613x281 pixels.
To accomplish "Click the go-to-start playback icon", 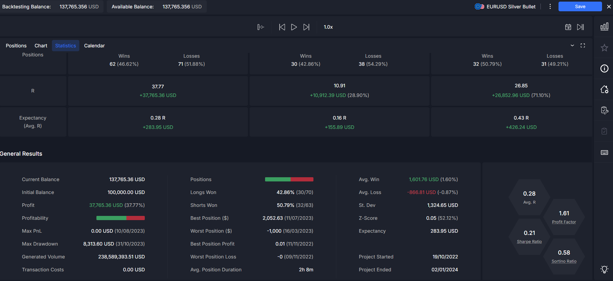I will [261, 27].
